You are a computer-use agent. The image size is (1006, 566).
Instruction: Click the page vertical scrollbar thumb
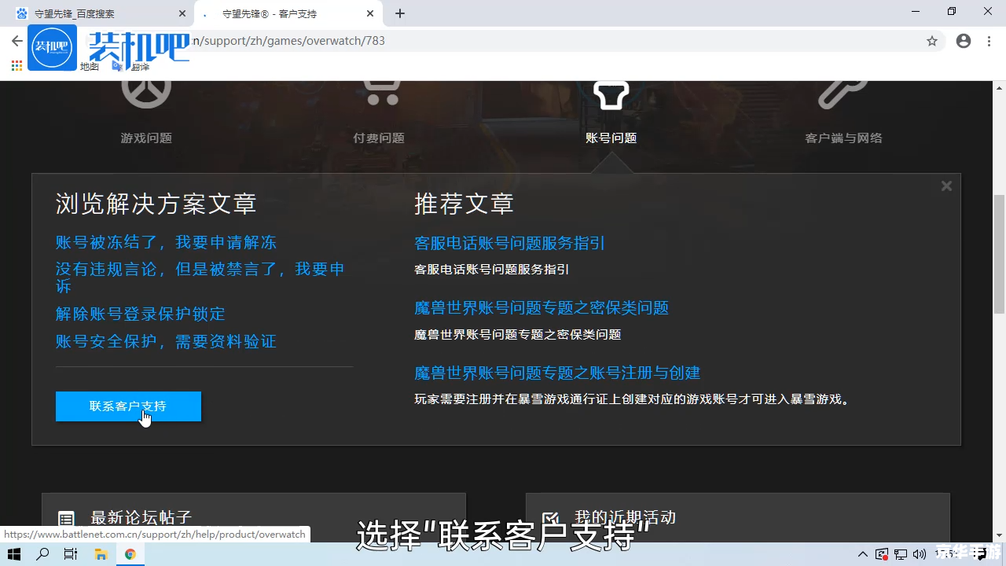(999, 253)
